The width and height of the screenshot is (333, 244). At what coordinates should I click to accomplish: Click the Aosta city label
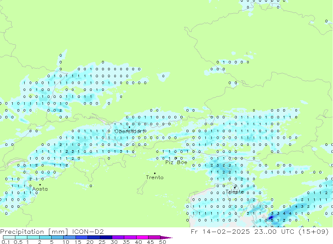coord(40,189)
